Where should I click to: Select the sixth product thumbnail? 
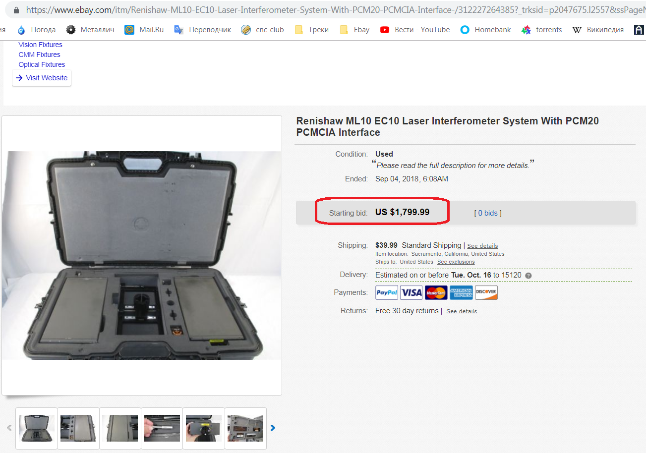point(245,428)
